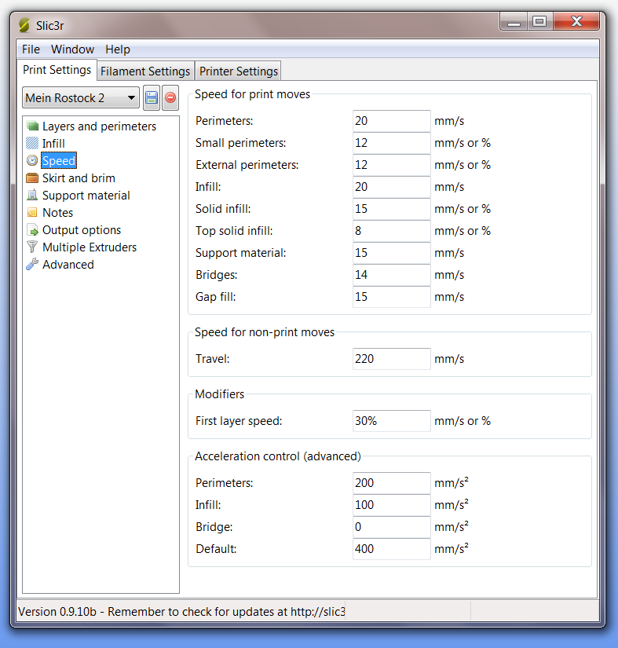Select Skirt and brim in the sidebar
This screenshot has height=648, width=618.
coord(79,178)
